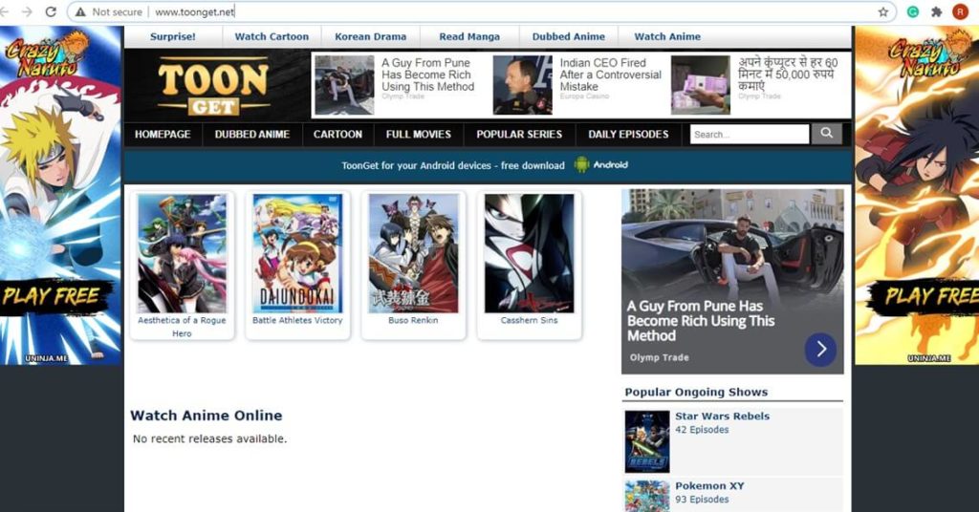Click the search magnifier button
Screen dimensions: 979x512
826,134
